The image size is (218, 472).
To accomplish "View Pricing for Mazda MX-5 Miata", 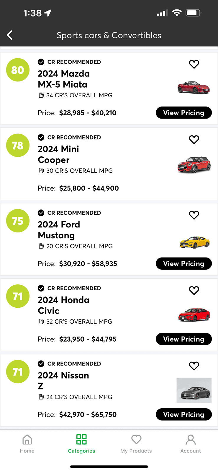I will (x=184, y=113).
